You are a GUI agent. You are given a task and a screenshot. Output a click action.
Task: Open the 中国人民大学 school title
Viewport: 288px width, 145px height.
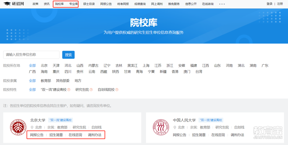coord(184,120)
